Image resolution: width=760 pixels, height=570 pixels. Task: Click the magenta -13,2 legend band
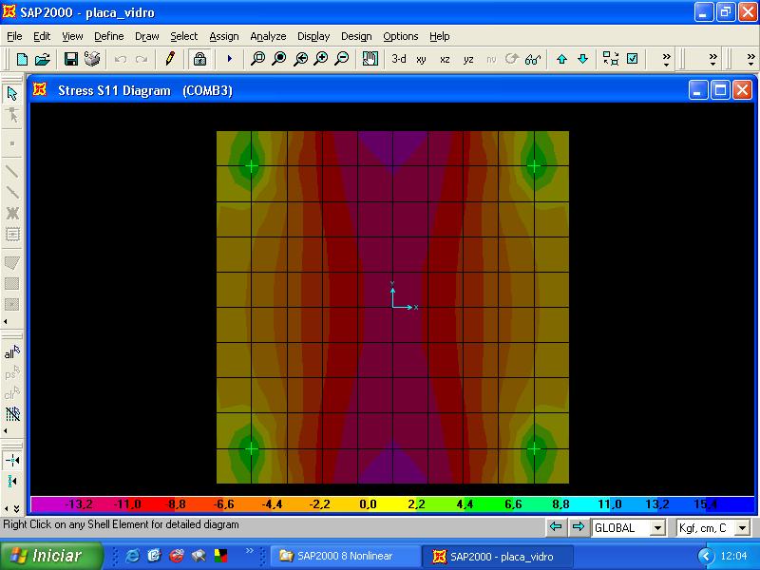click(x=78, y=504)
